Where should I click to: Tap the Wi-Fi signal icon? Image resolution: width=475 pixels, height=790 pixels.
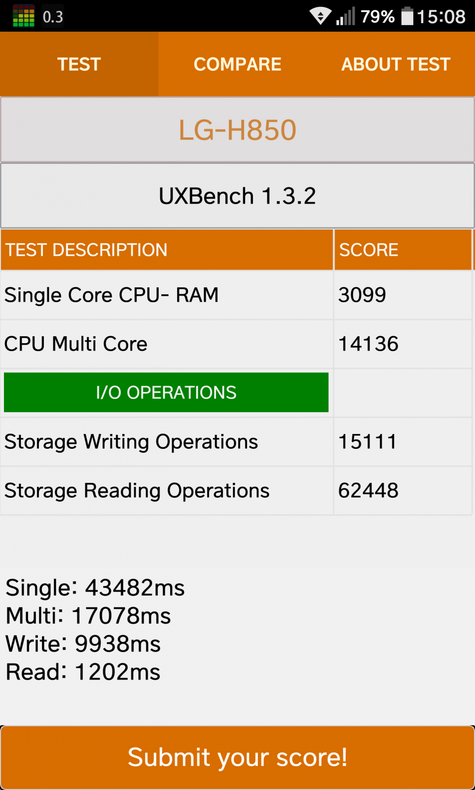320,16
